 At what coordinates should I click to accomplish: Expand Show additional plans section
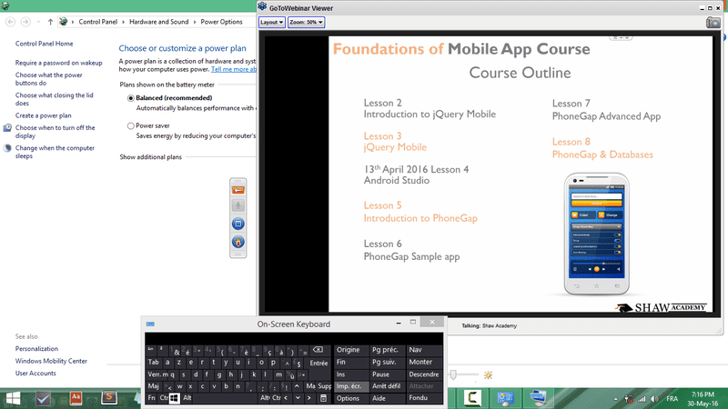[x=151, y=157]
